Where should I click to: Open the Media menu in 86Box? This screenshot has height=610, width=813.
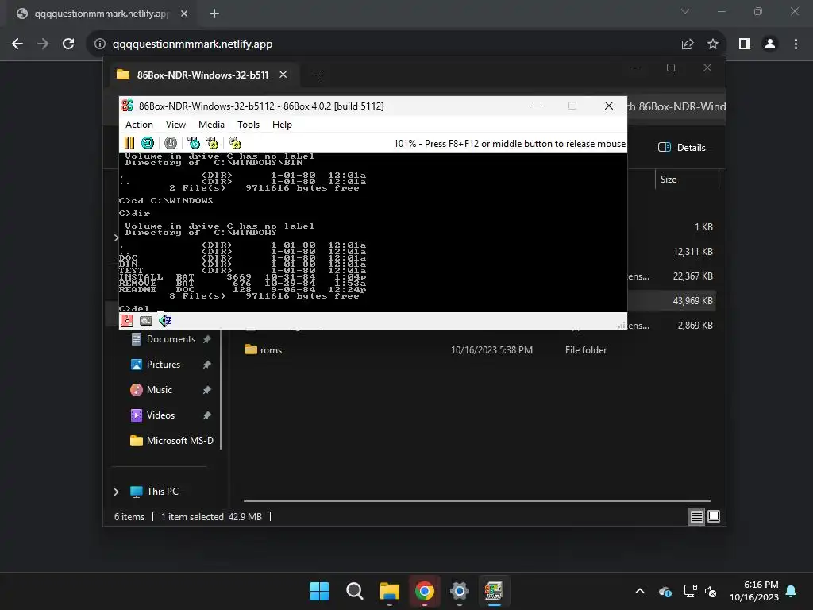point(211,125)
